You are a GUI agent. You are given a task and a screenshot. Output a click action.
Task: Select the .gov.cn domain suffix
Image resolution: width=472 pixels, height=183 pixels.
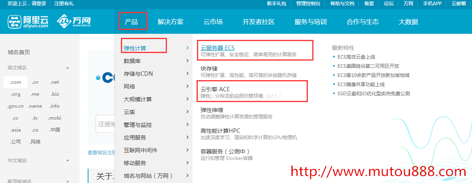pos(15,106)
